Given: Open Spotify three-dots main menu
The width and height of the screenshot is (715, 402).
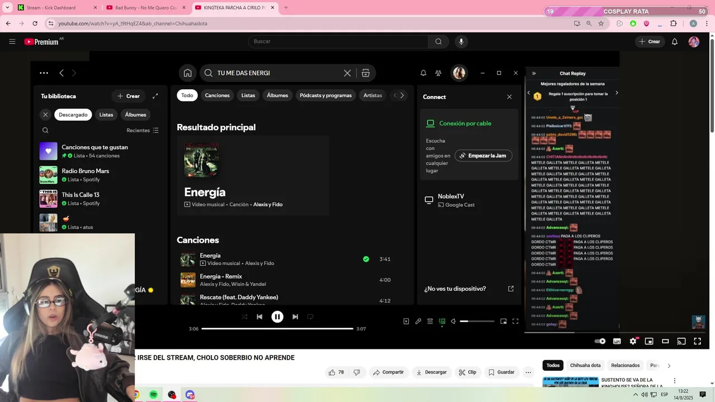Looking at the screenshot, I should [44, 73].
